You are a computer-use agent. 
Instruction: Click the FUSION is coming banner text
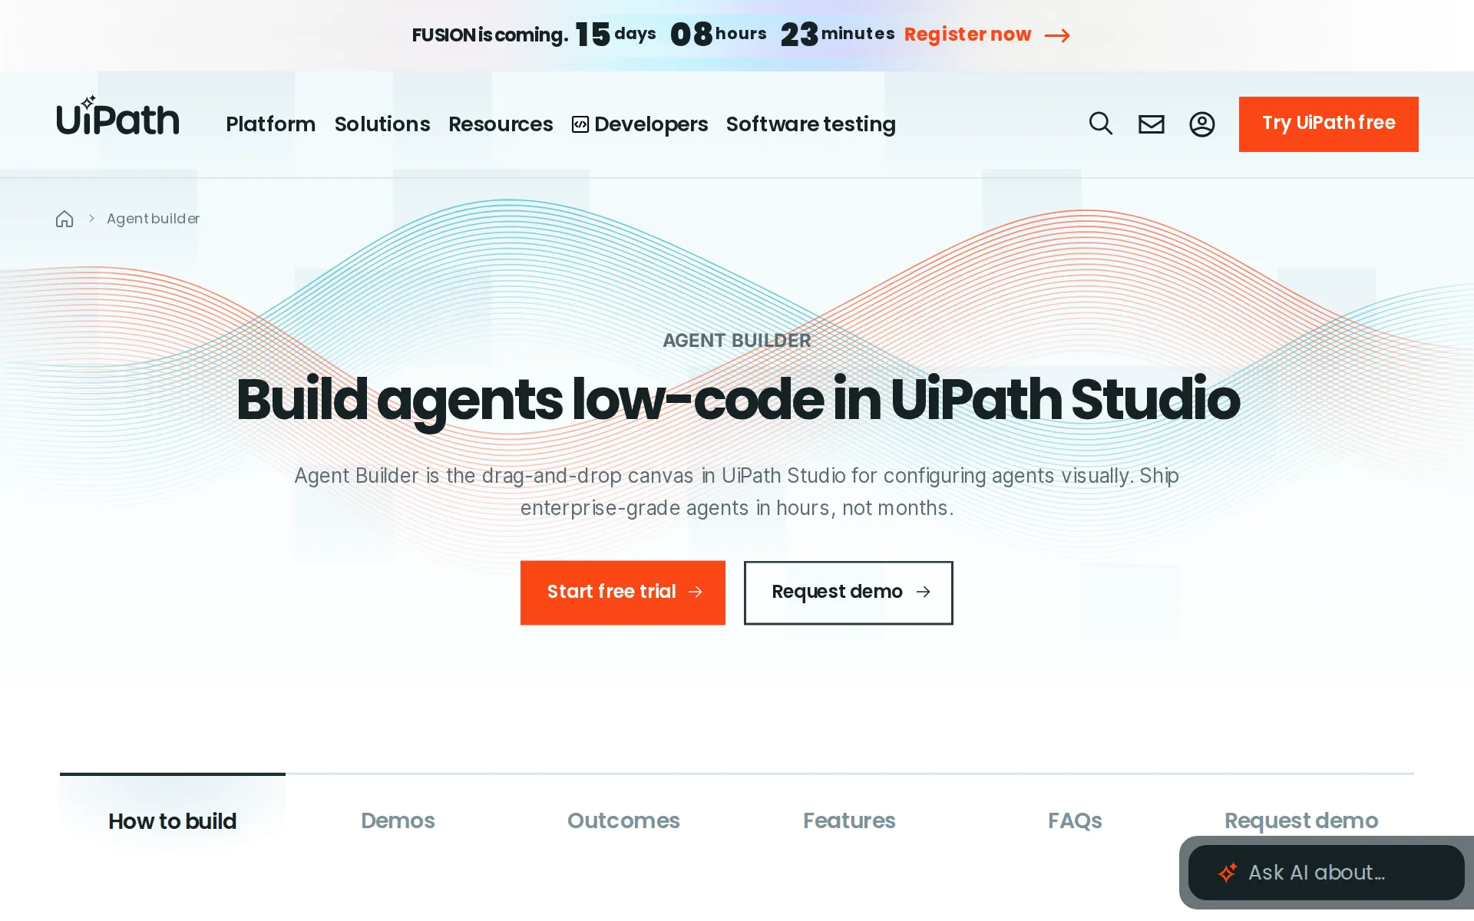(x=490, y=35)
